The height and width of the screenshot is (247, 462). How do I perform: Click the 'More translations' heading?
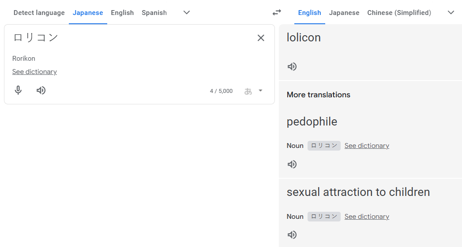[318, 95]
